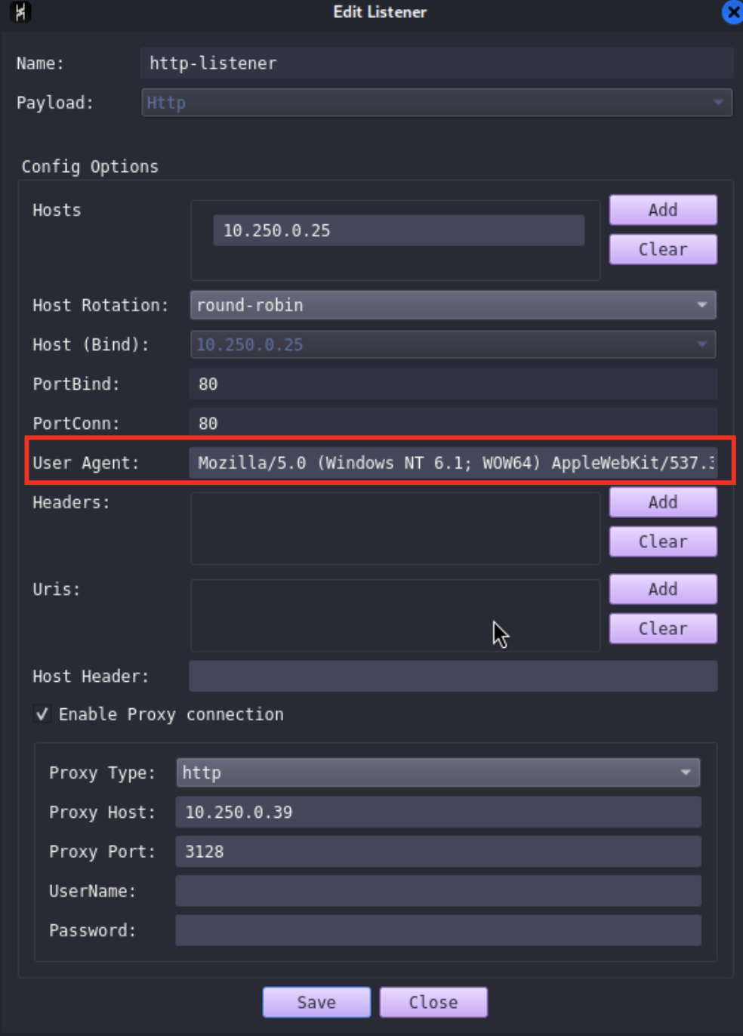The height and width of the screenshot is (1036, 743).
Task: Add a new host entry
Action: pos(662,210)
